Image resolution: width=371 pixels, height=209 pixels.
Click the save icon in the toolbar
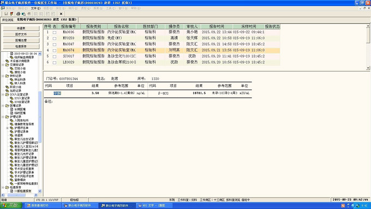point(7,14)
